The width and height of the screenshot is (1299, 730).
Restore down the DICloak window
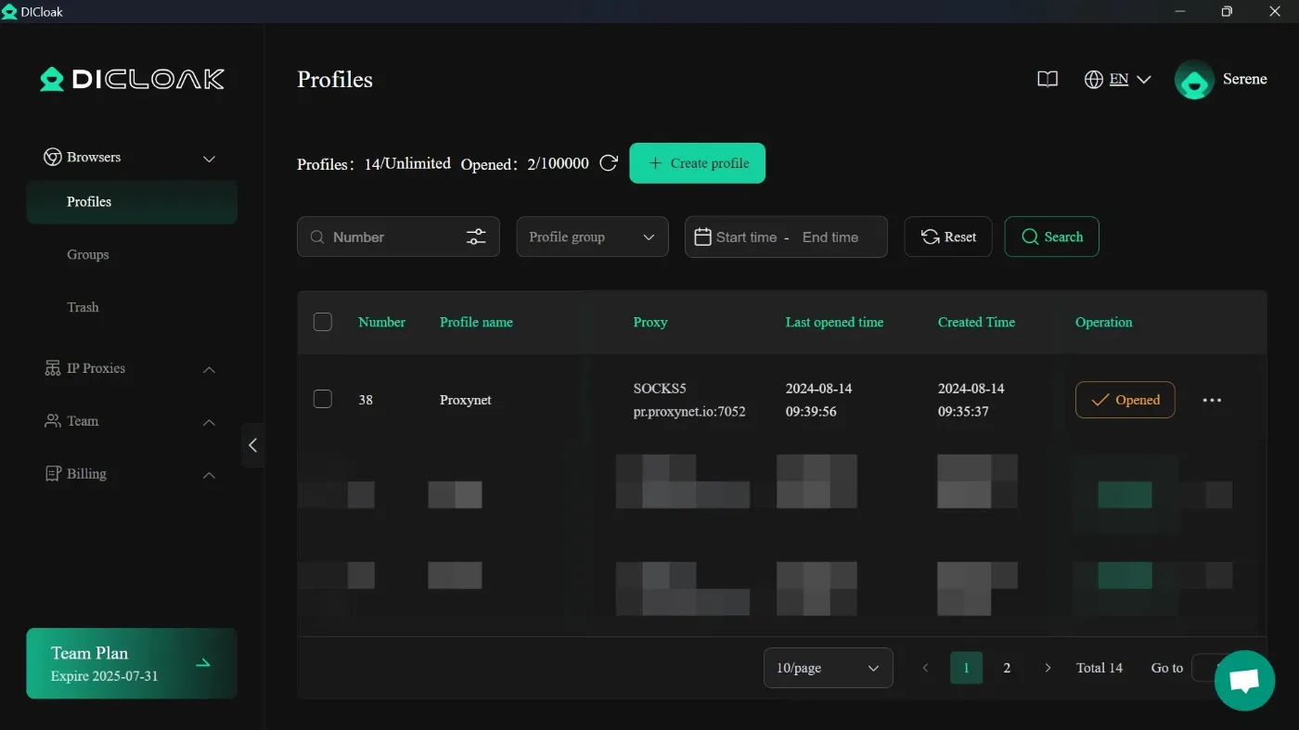click(1227, 11)
